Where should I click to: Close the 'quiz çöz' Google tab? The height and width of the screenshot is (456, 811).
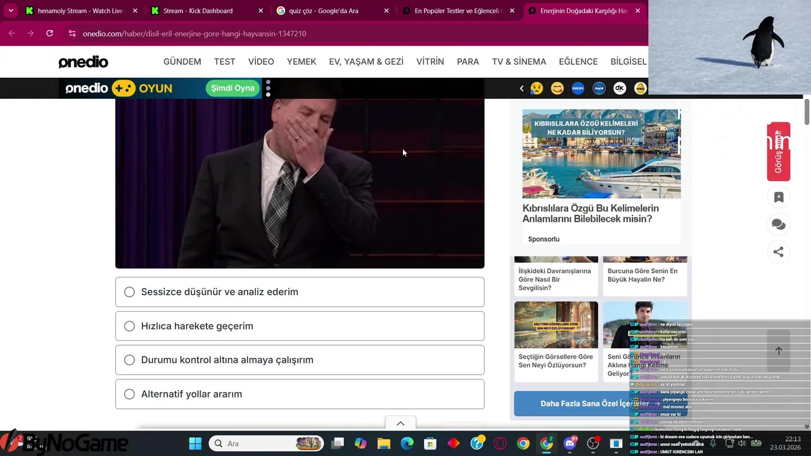[386, 11]
